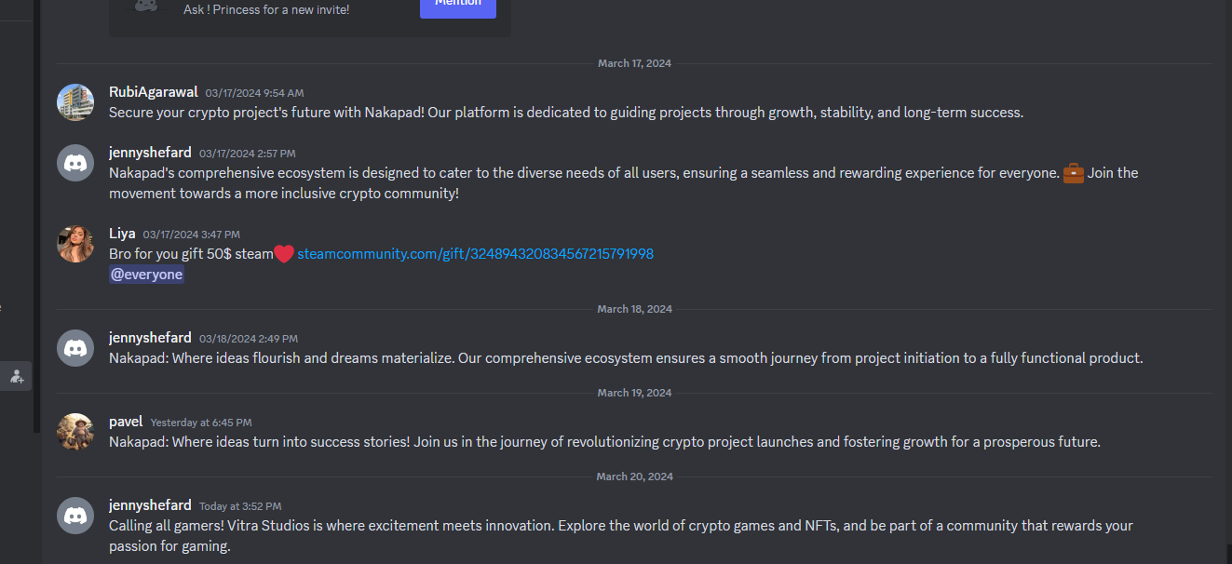Open the steamcommunity.com gift link
1232x564 pixels.
click(x=475, y=253)
